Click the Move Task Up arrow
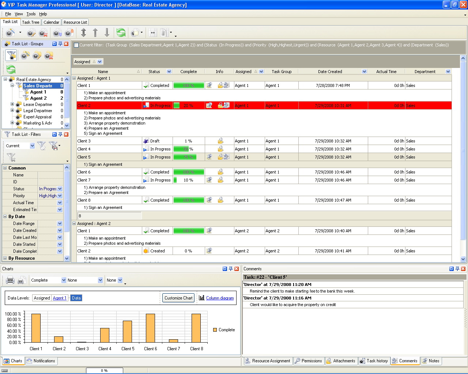Image resolution: width=468 pixels, height=374 pixels. (95, 33)
